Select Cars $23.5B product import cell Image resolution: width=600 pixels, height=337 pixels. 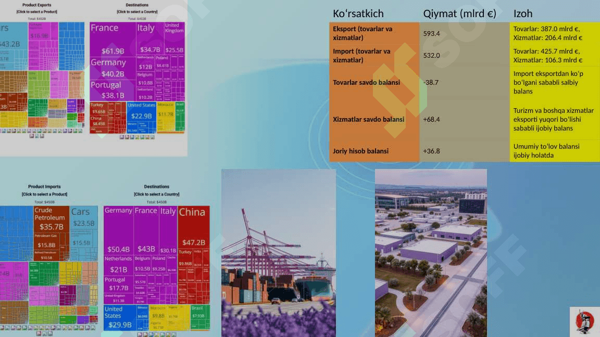click(84, 217)
